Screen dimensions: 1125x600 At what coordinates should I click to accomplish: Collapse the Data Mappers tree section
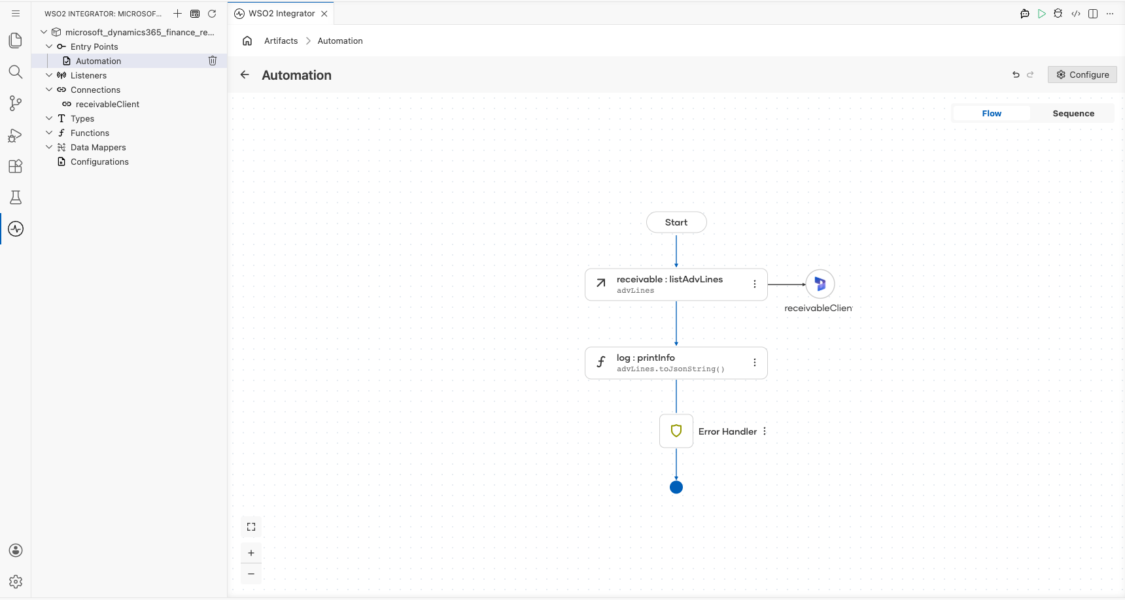pyautogui.click(x=49, y=147)
